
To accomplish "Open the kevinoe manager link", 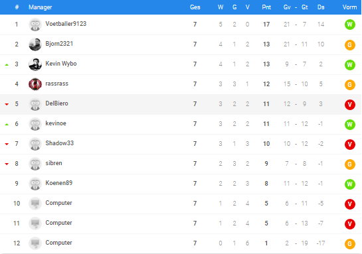I will point(56,123).
